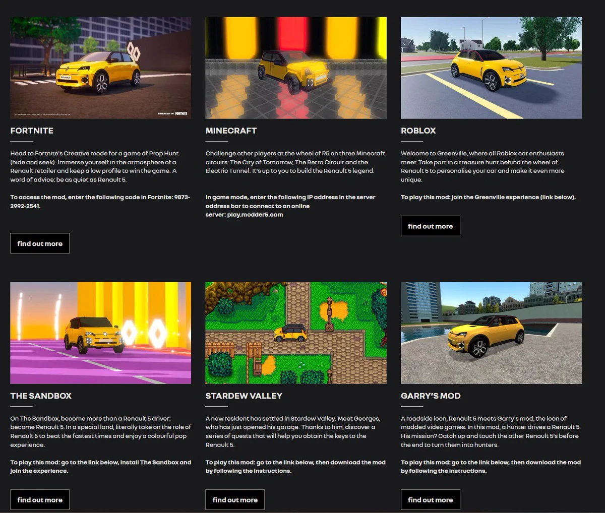Select the GARRY'S MOD heading
Image resolution: width=605 pixels, height=513 pixels.
click(x=431, y=396)
